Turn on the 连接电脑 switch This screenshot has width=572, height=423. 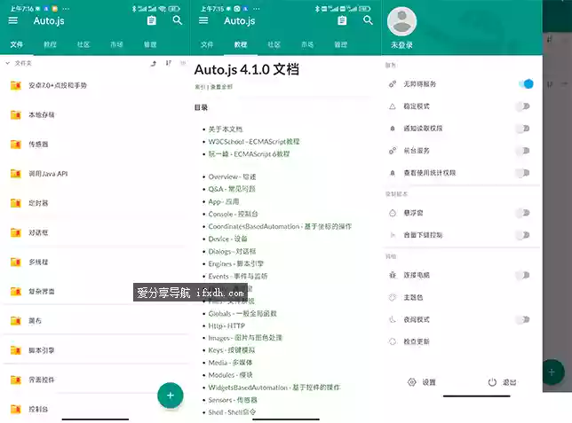point(523,275)
